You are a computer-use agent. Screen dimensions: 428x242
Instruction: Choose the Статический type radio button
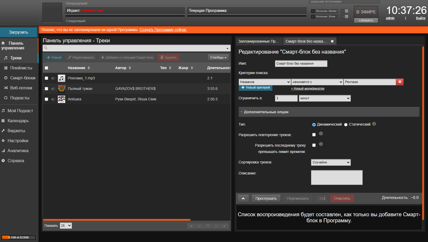(x=346, y=125)
